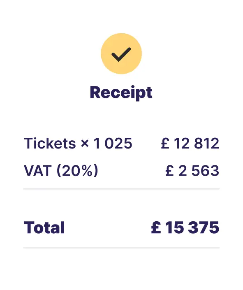The image size is (243, 290).
Task: Click the Receipt heading
Action: 121,93
